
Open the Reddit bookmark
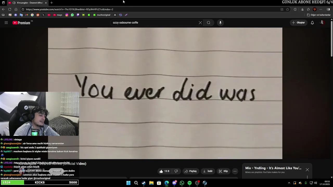point(38,15)
